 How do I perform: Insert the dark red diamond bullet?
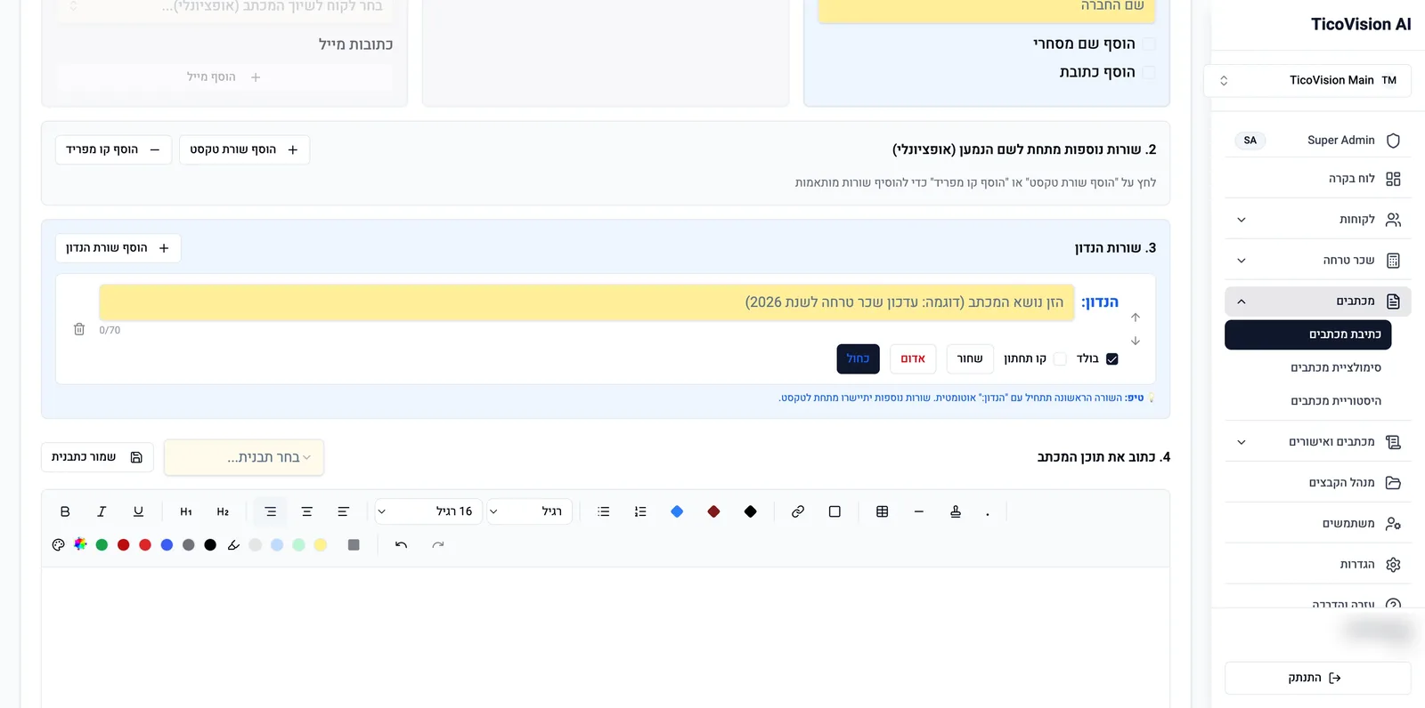tap(713, 511)
